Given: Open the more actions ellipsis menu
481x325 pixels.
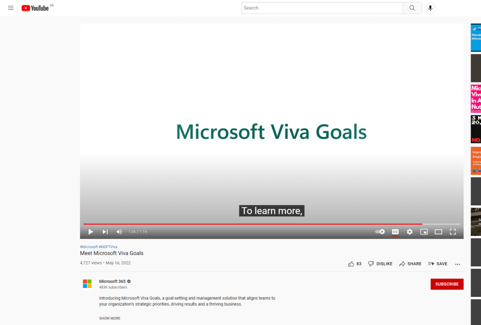Looking at the screenshot, I should pos(457,264).
